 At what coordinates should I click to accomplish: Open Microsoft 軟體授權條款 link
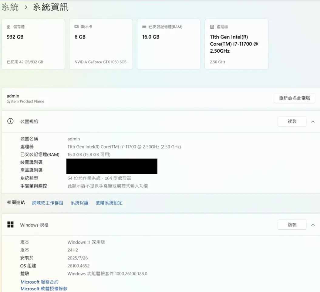(44, 289)
